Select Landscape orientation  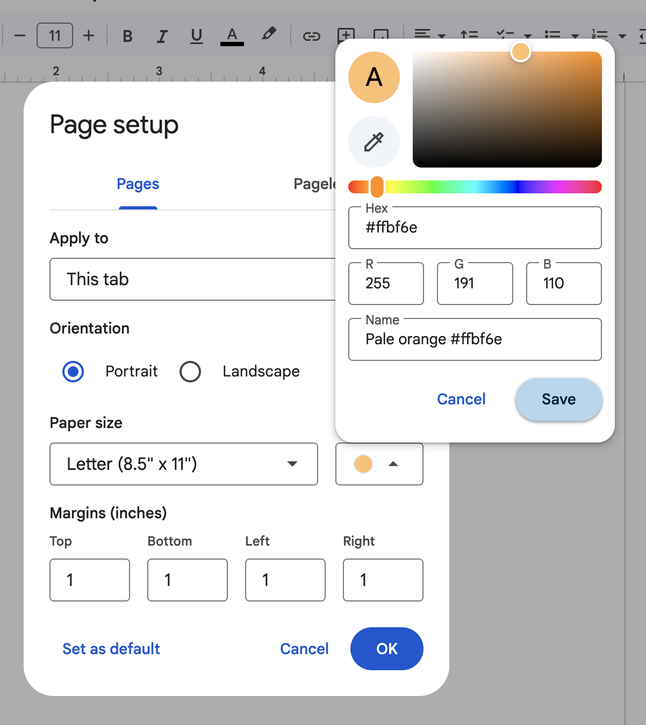tap(190, 372)
